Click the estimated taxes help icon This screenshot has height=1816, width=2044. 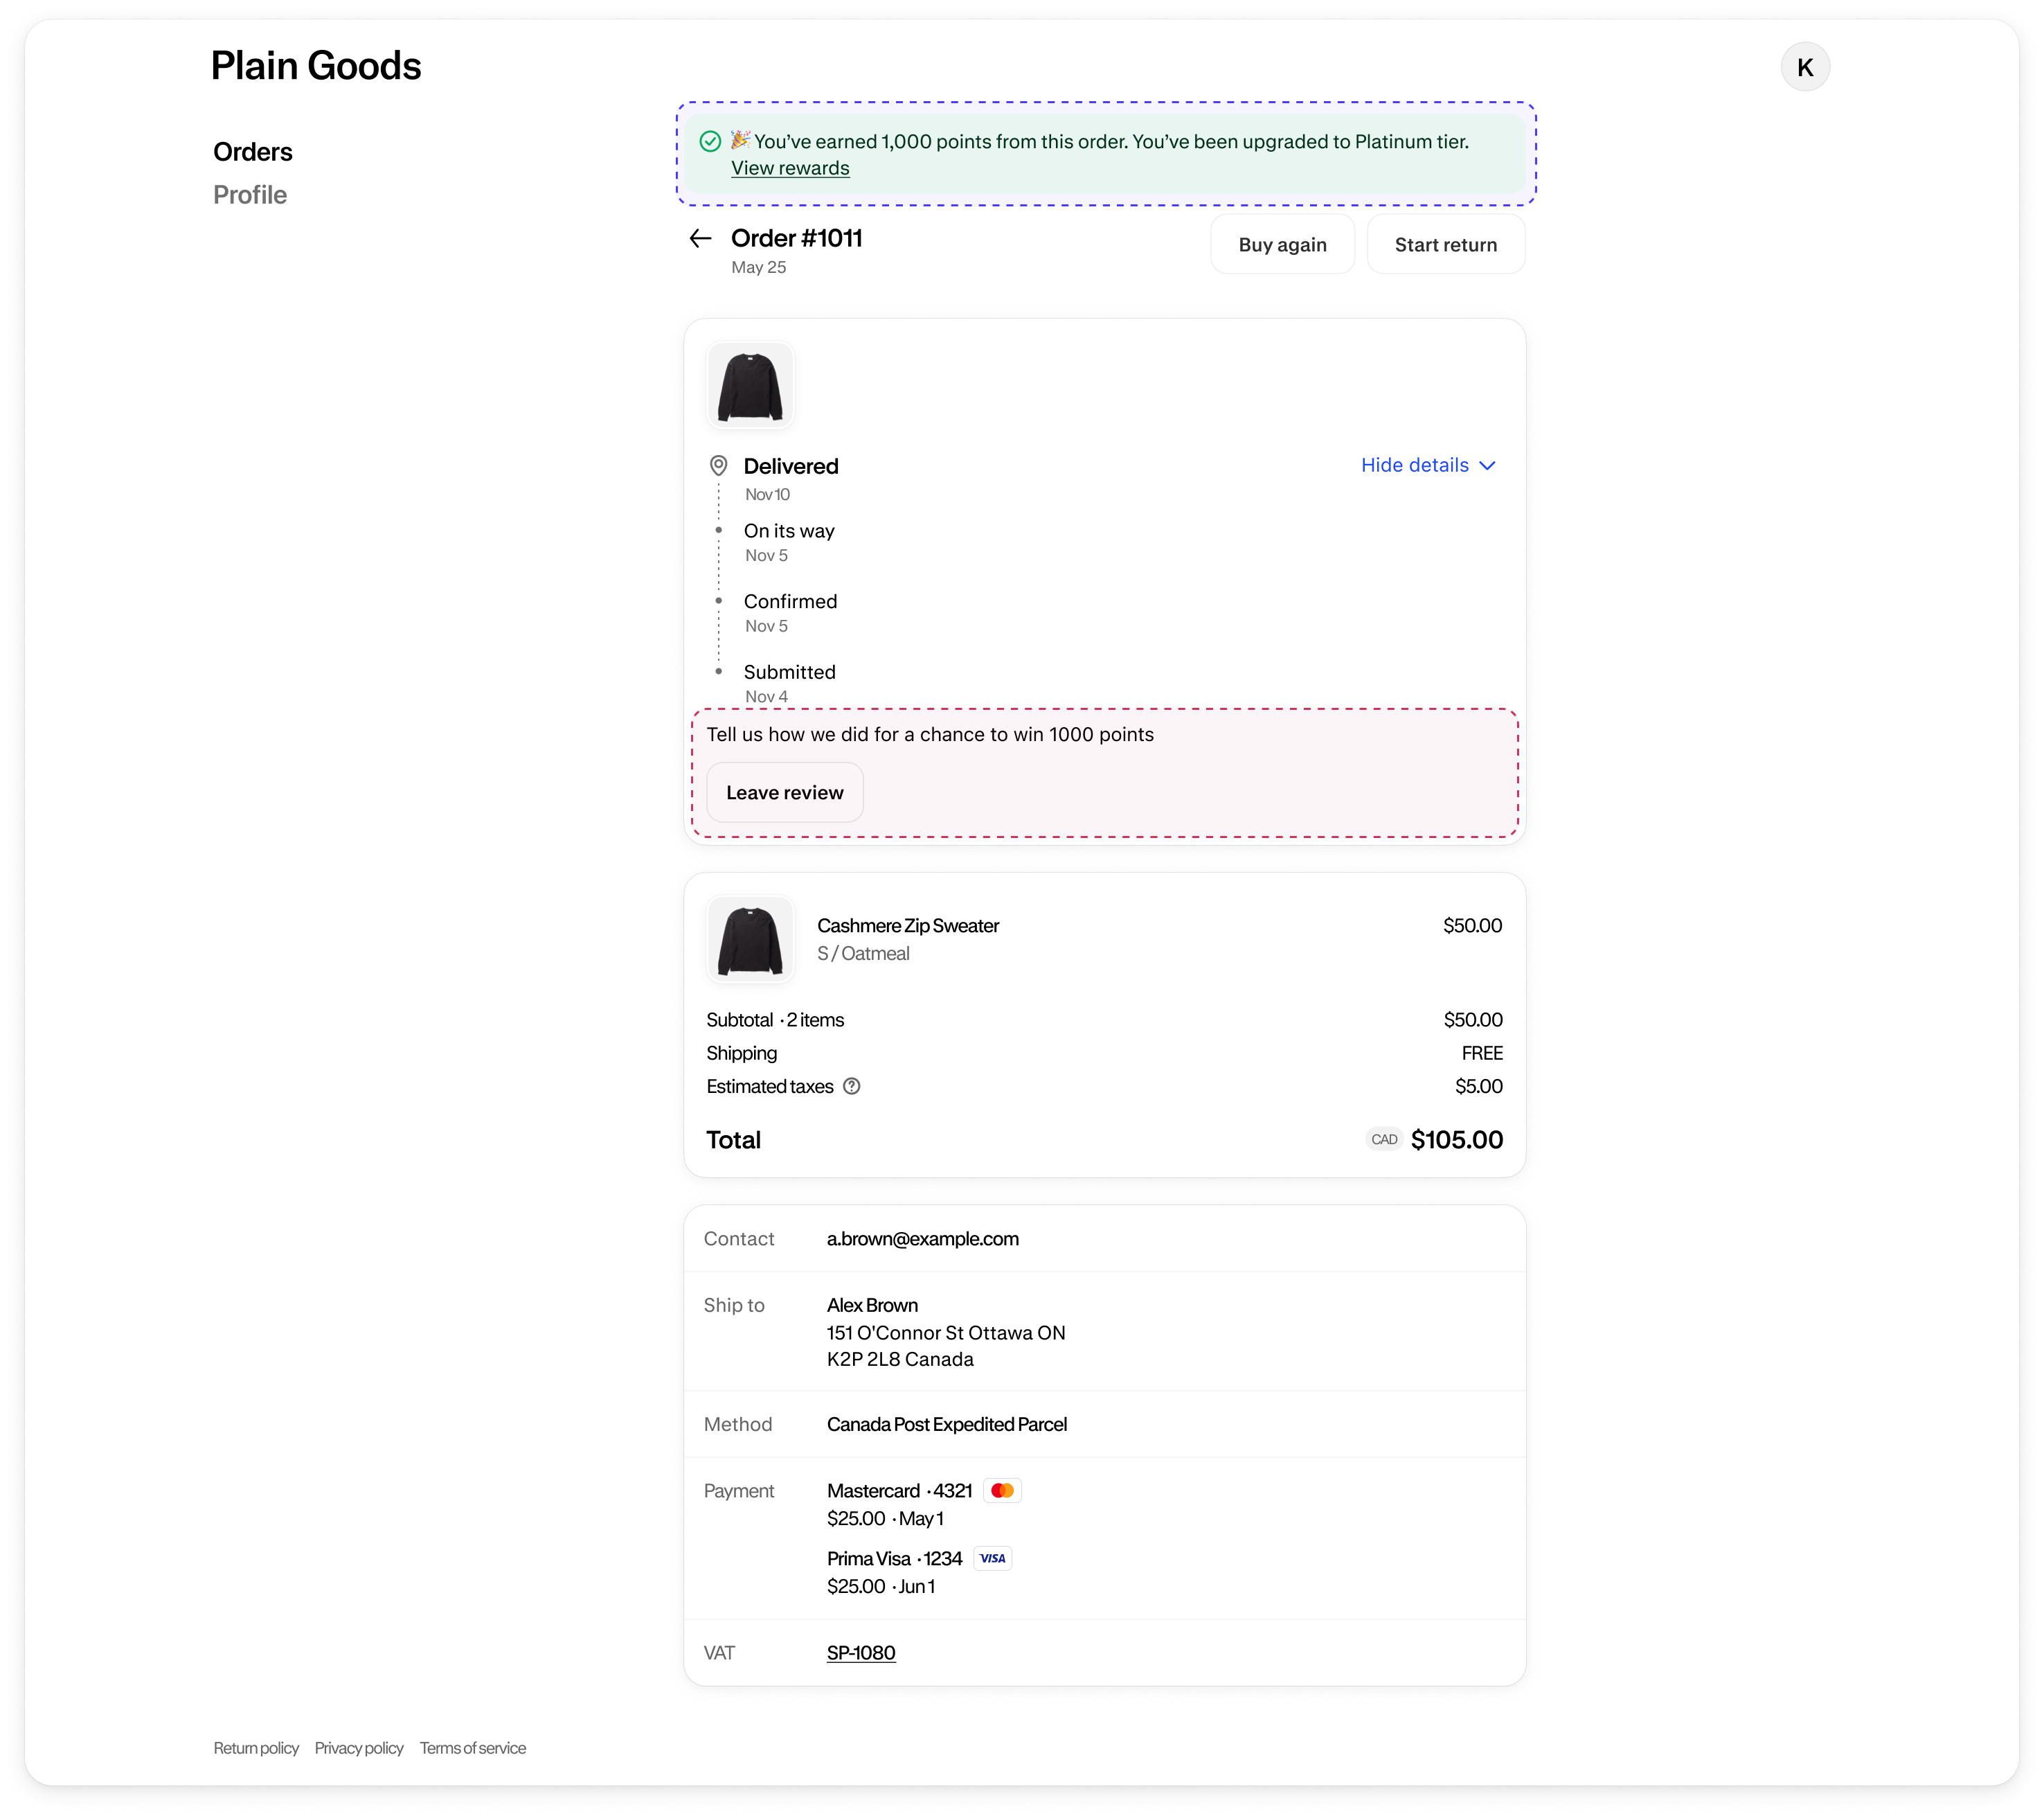(852, 1086)
